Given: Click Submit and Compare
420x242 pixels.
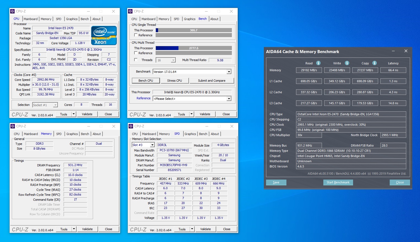Looking at the screenshot, I should click(x=212, y=81).
